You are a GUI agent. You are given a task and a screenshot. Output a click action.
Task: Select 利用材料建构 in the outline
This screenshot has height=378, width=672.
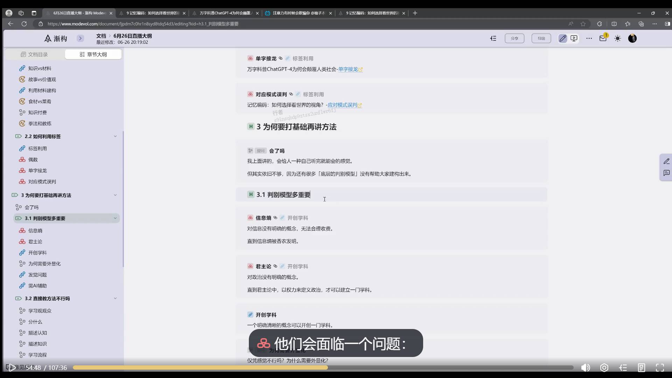pyautogui.click(x=42, y=90)
